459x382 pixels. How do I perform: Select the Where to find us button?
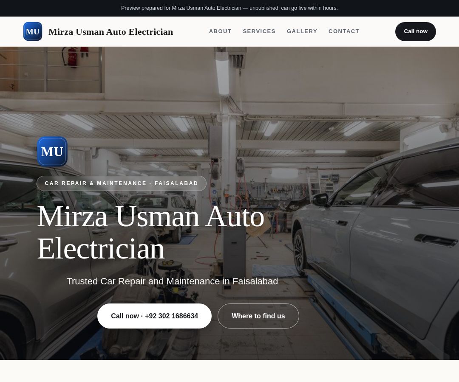pos(258,316)
